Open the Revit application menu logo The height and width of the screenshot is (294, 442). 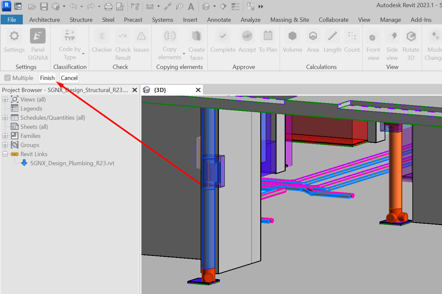click(6, 6)
